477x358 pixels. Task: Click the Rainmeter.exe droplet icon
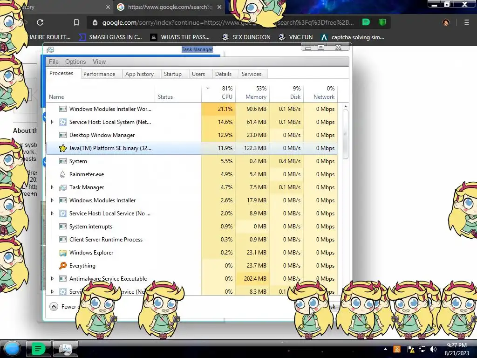(63, 174)
